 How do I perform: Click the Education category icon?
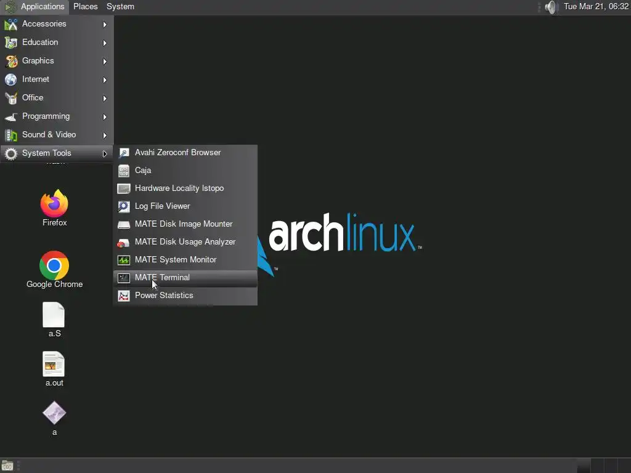(x=11, y=42)
